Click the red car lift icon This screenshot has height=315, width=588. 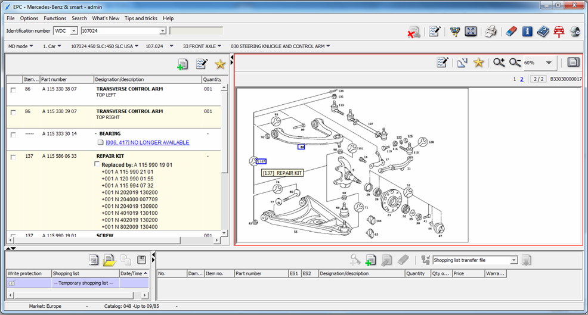559,32
